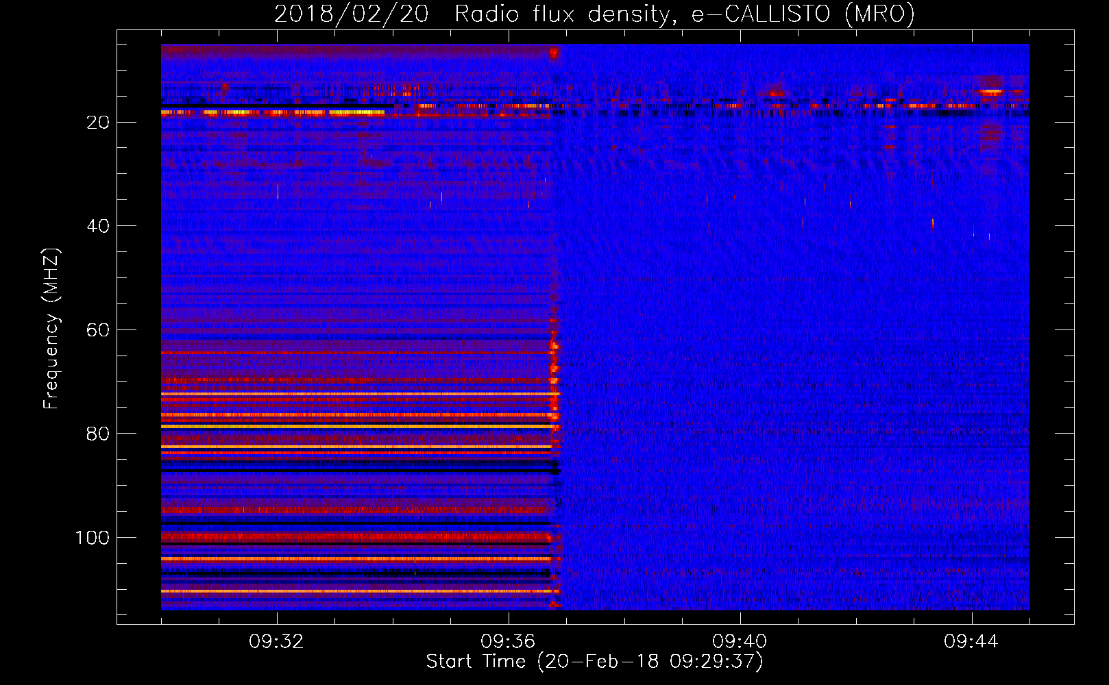This screenshot has height=685, width=1109.
Task: Click the 20 MHz frequency tick label
Action: [x=99, y=123]
